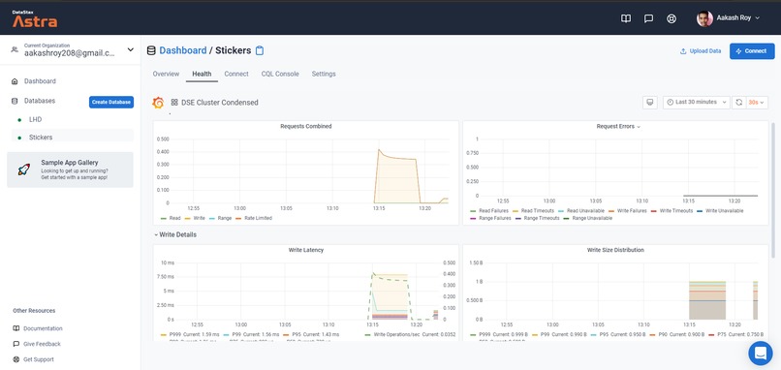
Task: Switch to the CQL Console tab
Action: tap(280, 74)
